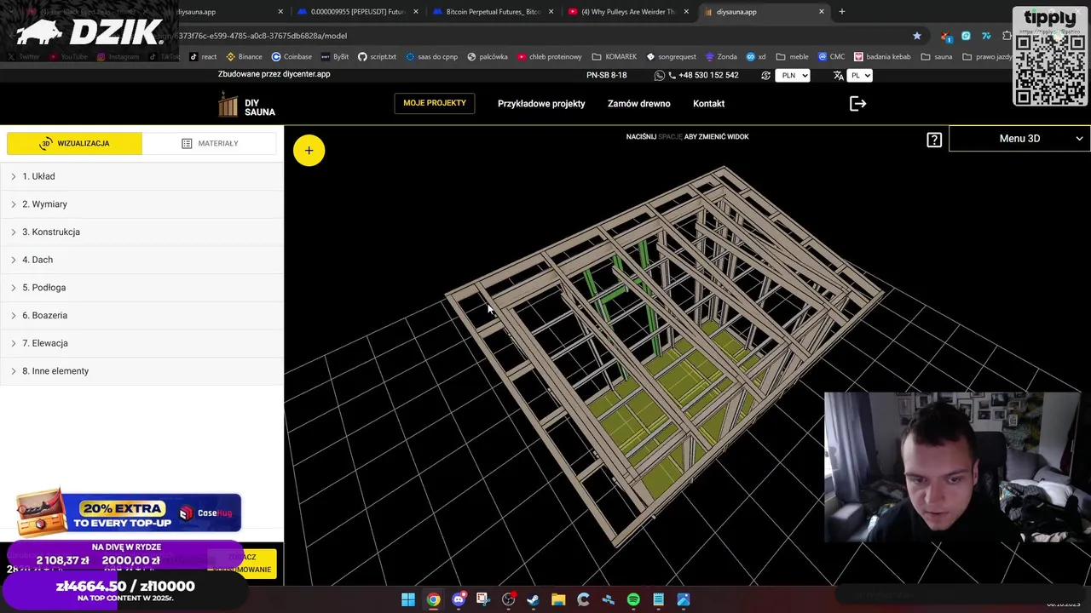Screen dimensions: 1091x613
Task: Open the PLN currency dropdown
Action: tap(793, 75)
